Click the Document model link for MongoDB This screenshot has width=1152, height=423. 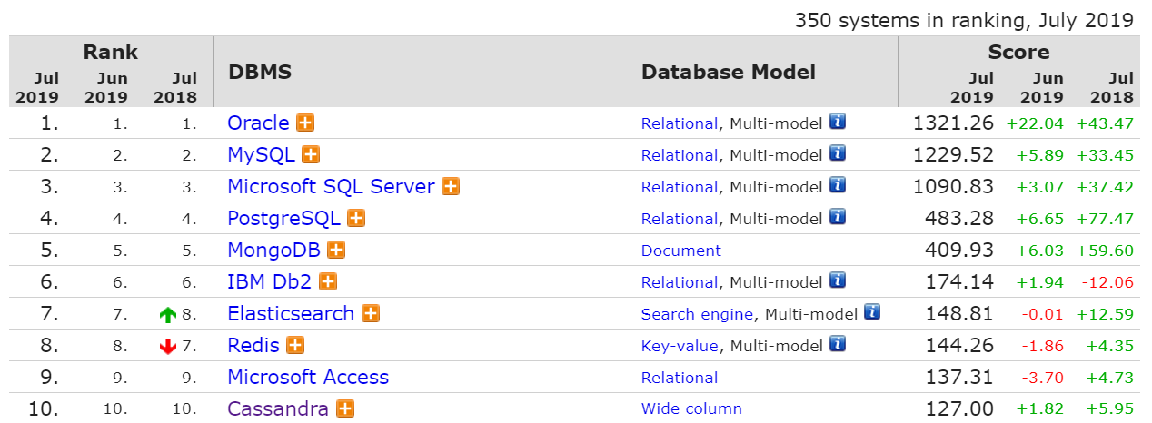click(x=681, y=251)
